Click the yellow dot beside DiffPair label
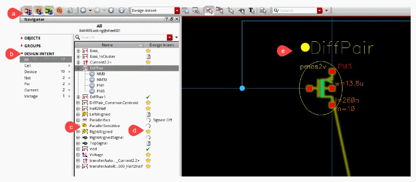Viewport: 416px width, 182px height. (305, 48)
